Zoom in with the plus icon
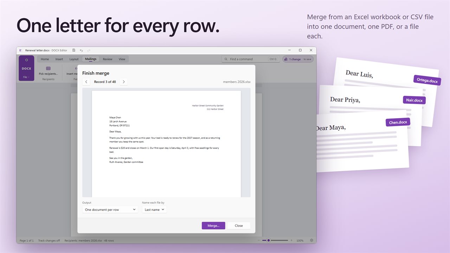The height and width of the screenshot is (253, 450). 291,240
